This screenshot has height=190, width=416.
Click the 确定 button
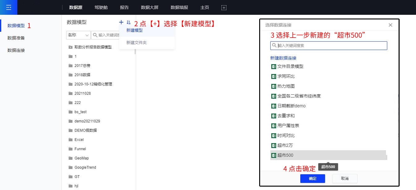tap(312, 179)
